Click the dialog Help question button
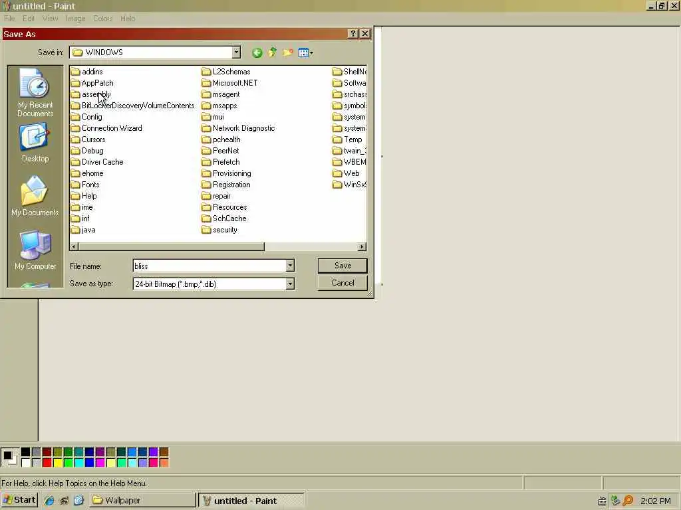 353,34
